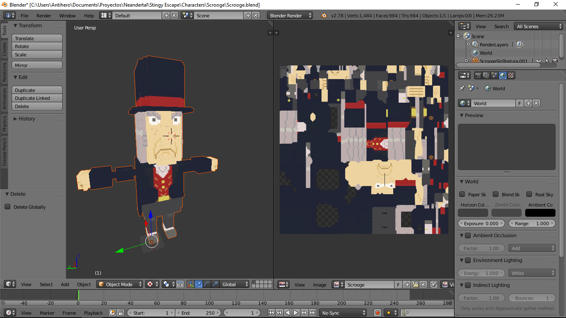Enable the rotate manipulator arc icon
The height and width of the screenshot is (318, 566).
207,284
